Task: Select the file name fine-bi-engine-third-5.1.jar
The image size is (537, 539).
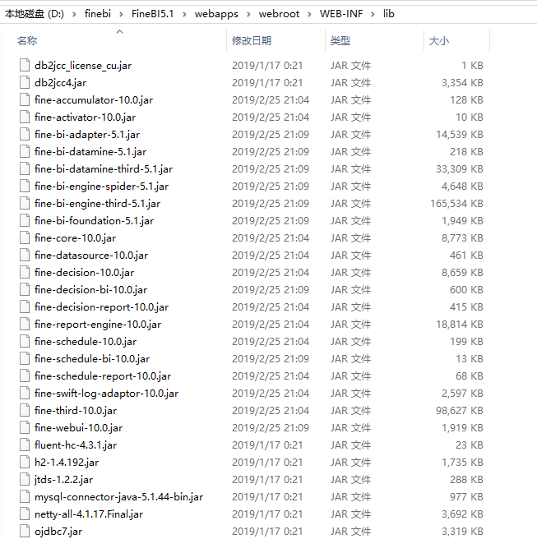Action: pos(97,203)
